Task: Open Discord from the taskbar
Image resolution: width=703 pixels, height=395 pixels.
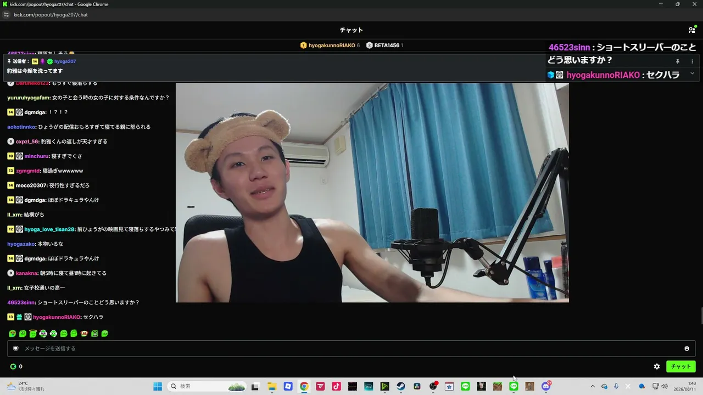Action: click(x=546, y=386)
